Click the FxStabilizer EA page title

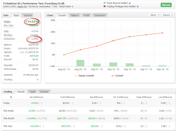pyautogui.click(x=34, y=3)
